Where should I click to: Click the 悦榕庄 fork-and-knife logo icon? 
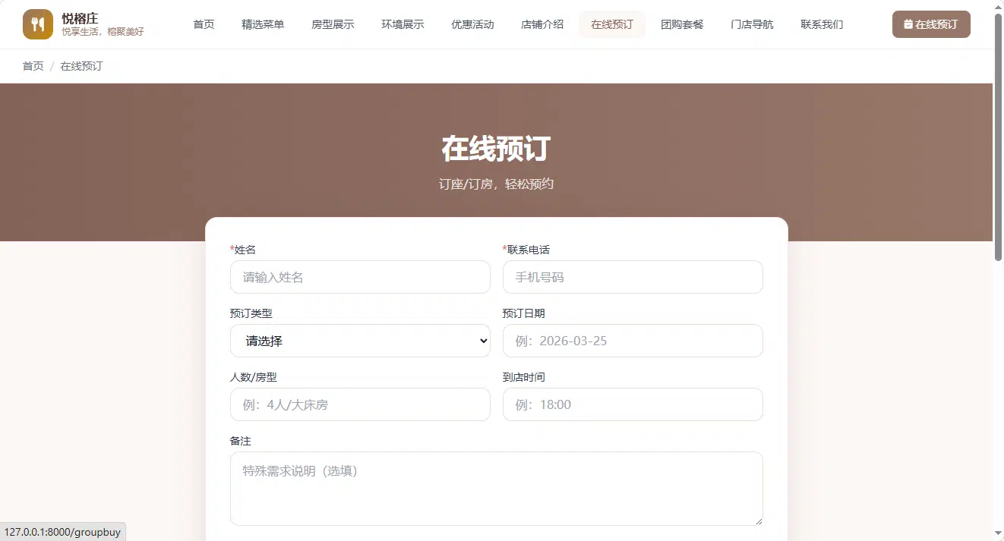pyautogui.click(x=38, y=24)
